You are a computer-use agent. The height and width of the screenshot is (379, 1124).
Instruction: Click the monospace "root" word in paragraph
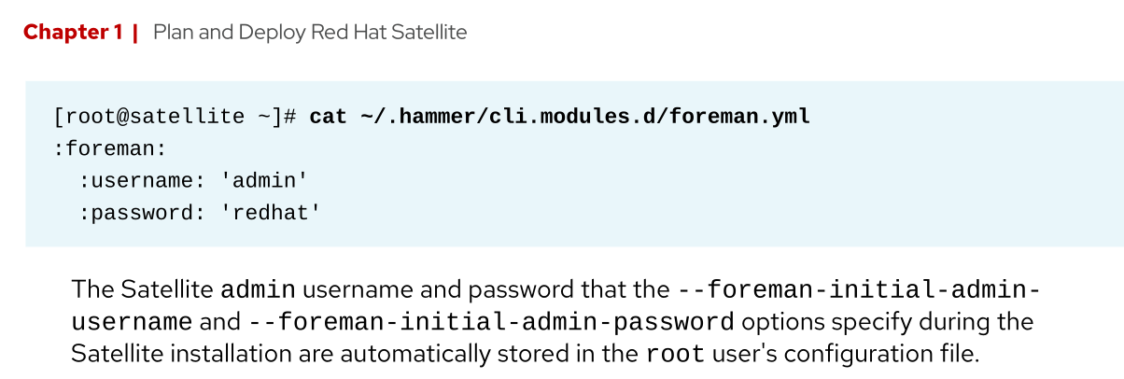tap(670, 356)
